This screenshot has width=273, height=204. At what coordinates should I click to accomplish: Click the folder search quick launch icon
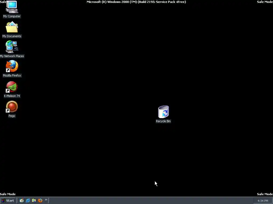pyautogui.click(x=34, y=201)
